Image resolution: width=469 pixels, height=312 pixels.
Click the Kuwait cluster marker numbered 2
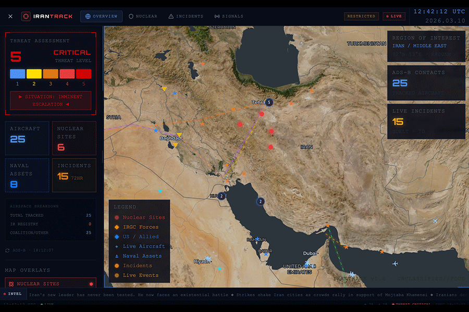pos(221,196)
